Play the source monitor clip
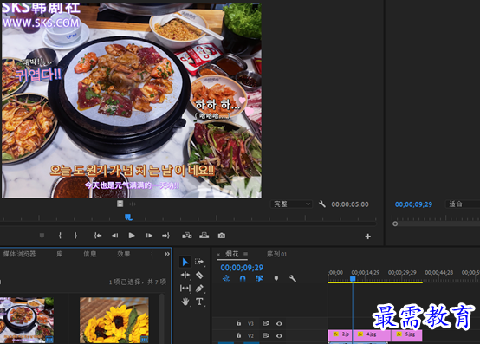Viewport: 480px width, 344px height. [132, 236]
